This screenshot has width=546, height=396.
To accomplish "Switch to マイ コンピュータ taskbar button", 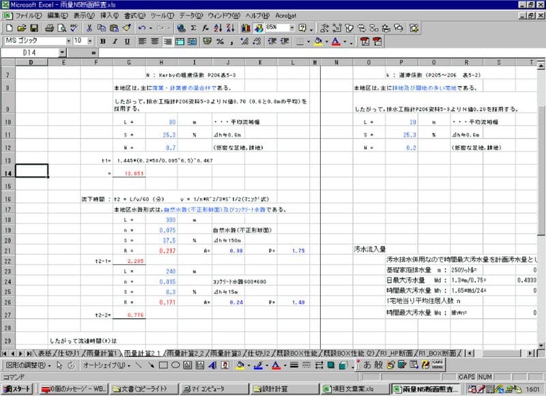I will click(x=214, y=388).
